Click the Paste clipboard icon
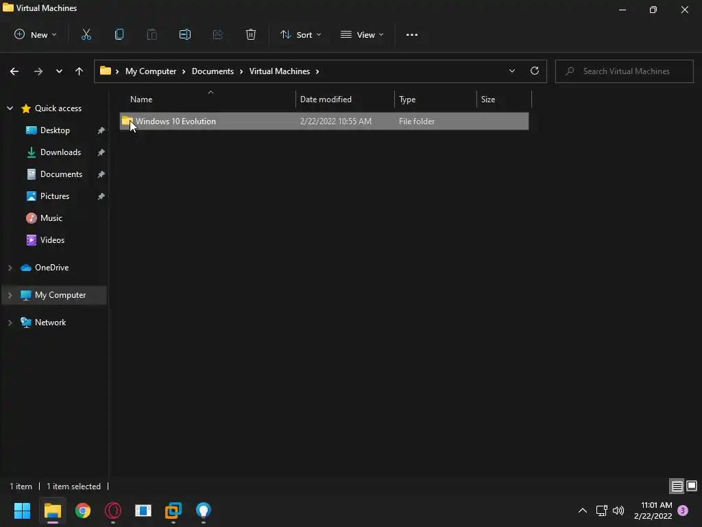The width and height of the screenshot is (702, 527). point(152,34)
